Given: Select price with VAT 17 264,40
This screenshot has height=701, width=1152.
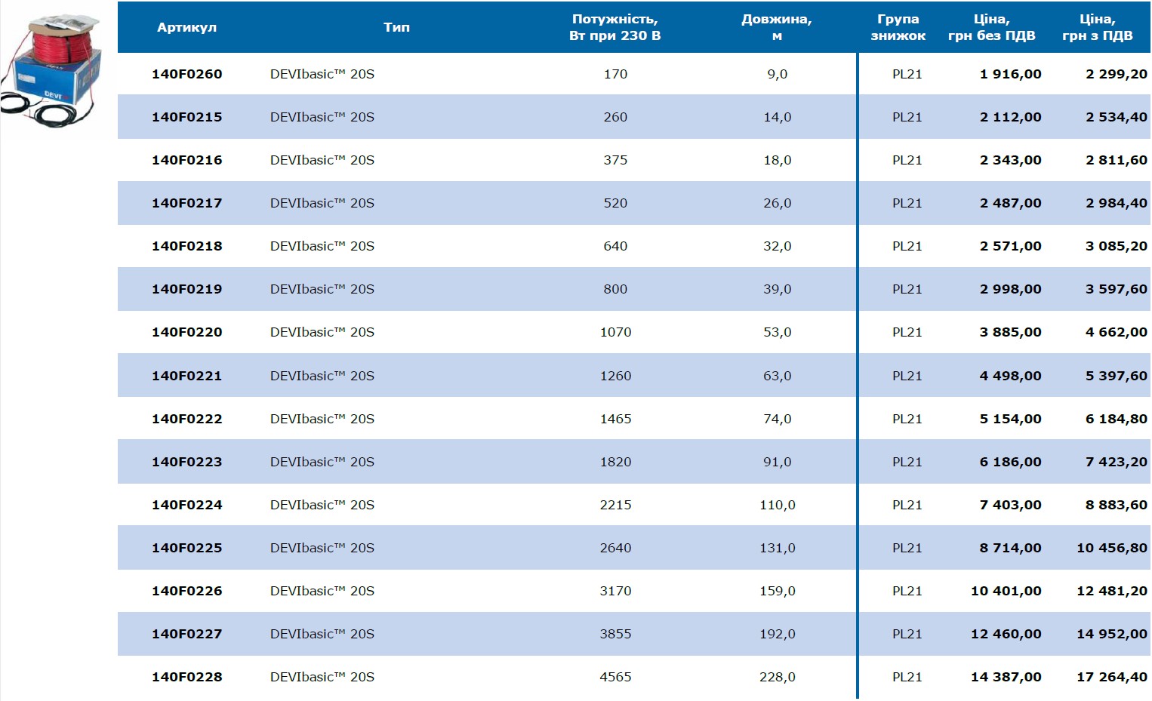Looking at the screenshot, I should pos(1111,677).
